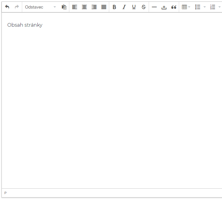222x199 pixels.
Task: Insert a horizontal line
Action: (154, 7)
